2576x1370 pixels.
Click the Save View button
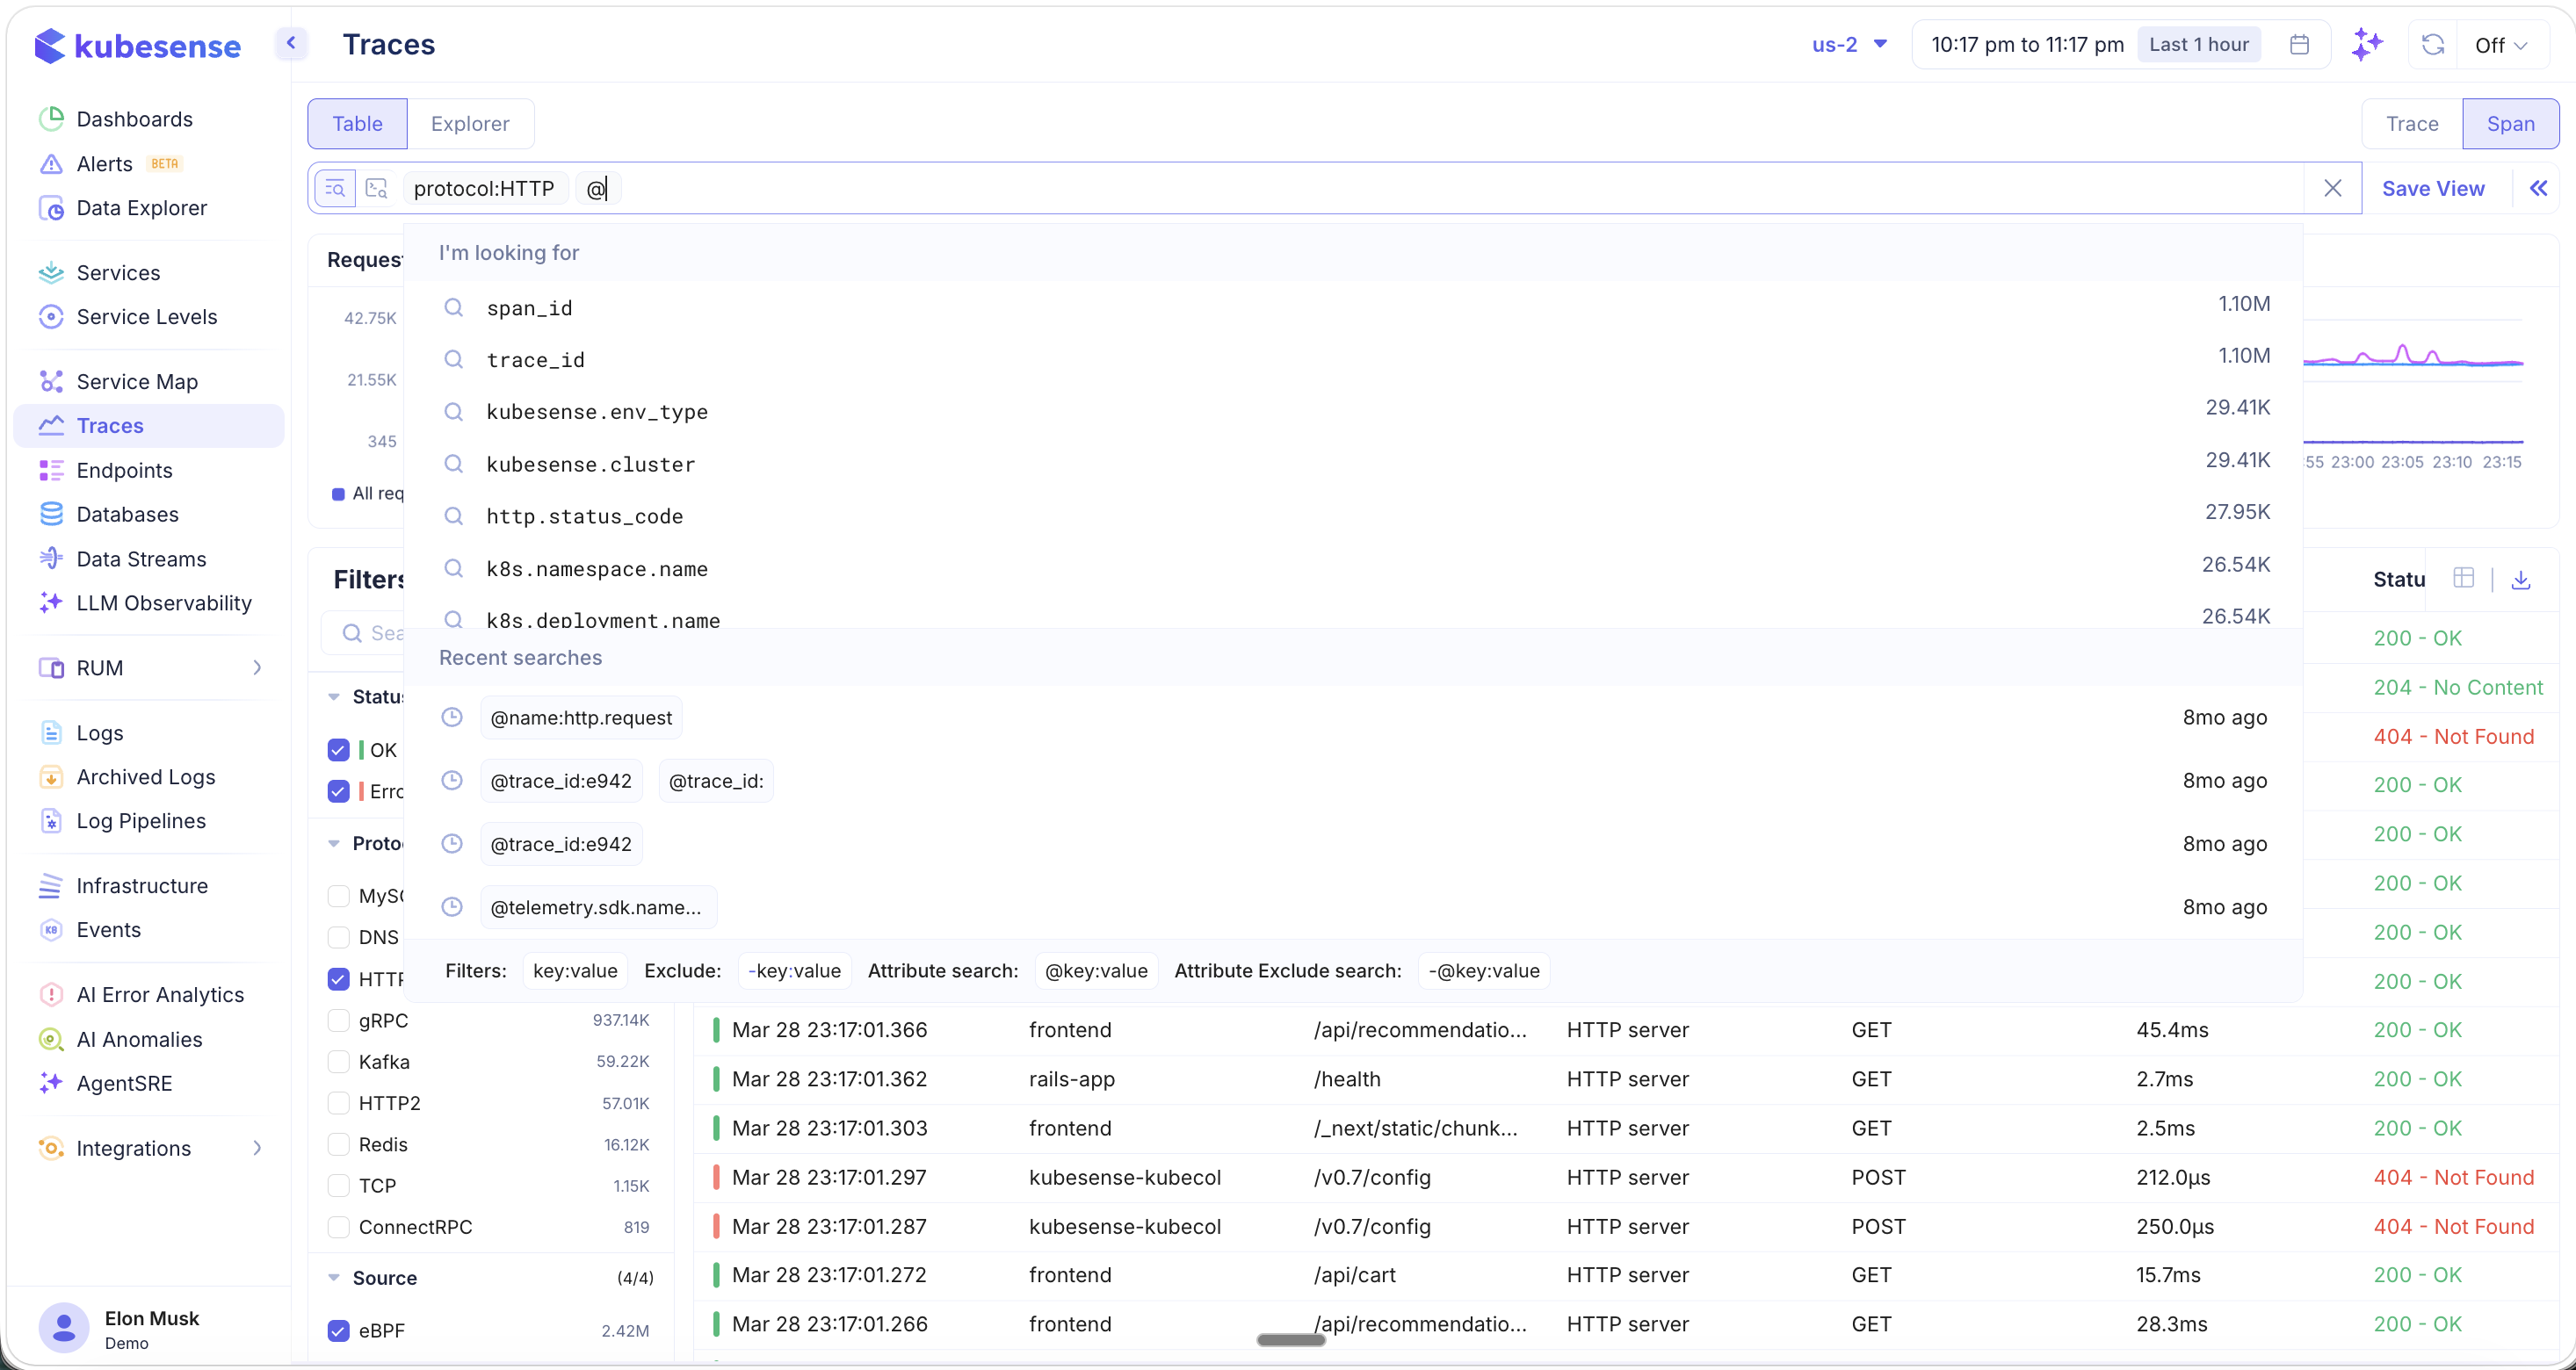[x=2433, y=188]
